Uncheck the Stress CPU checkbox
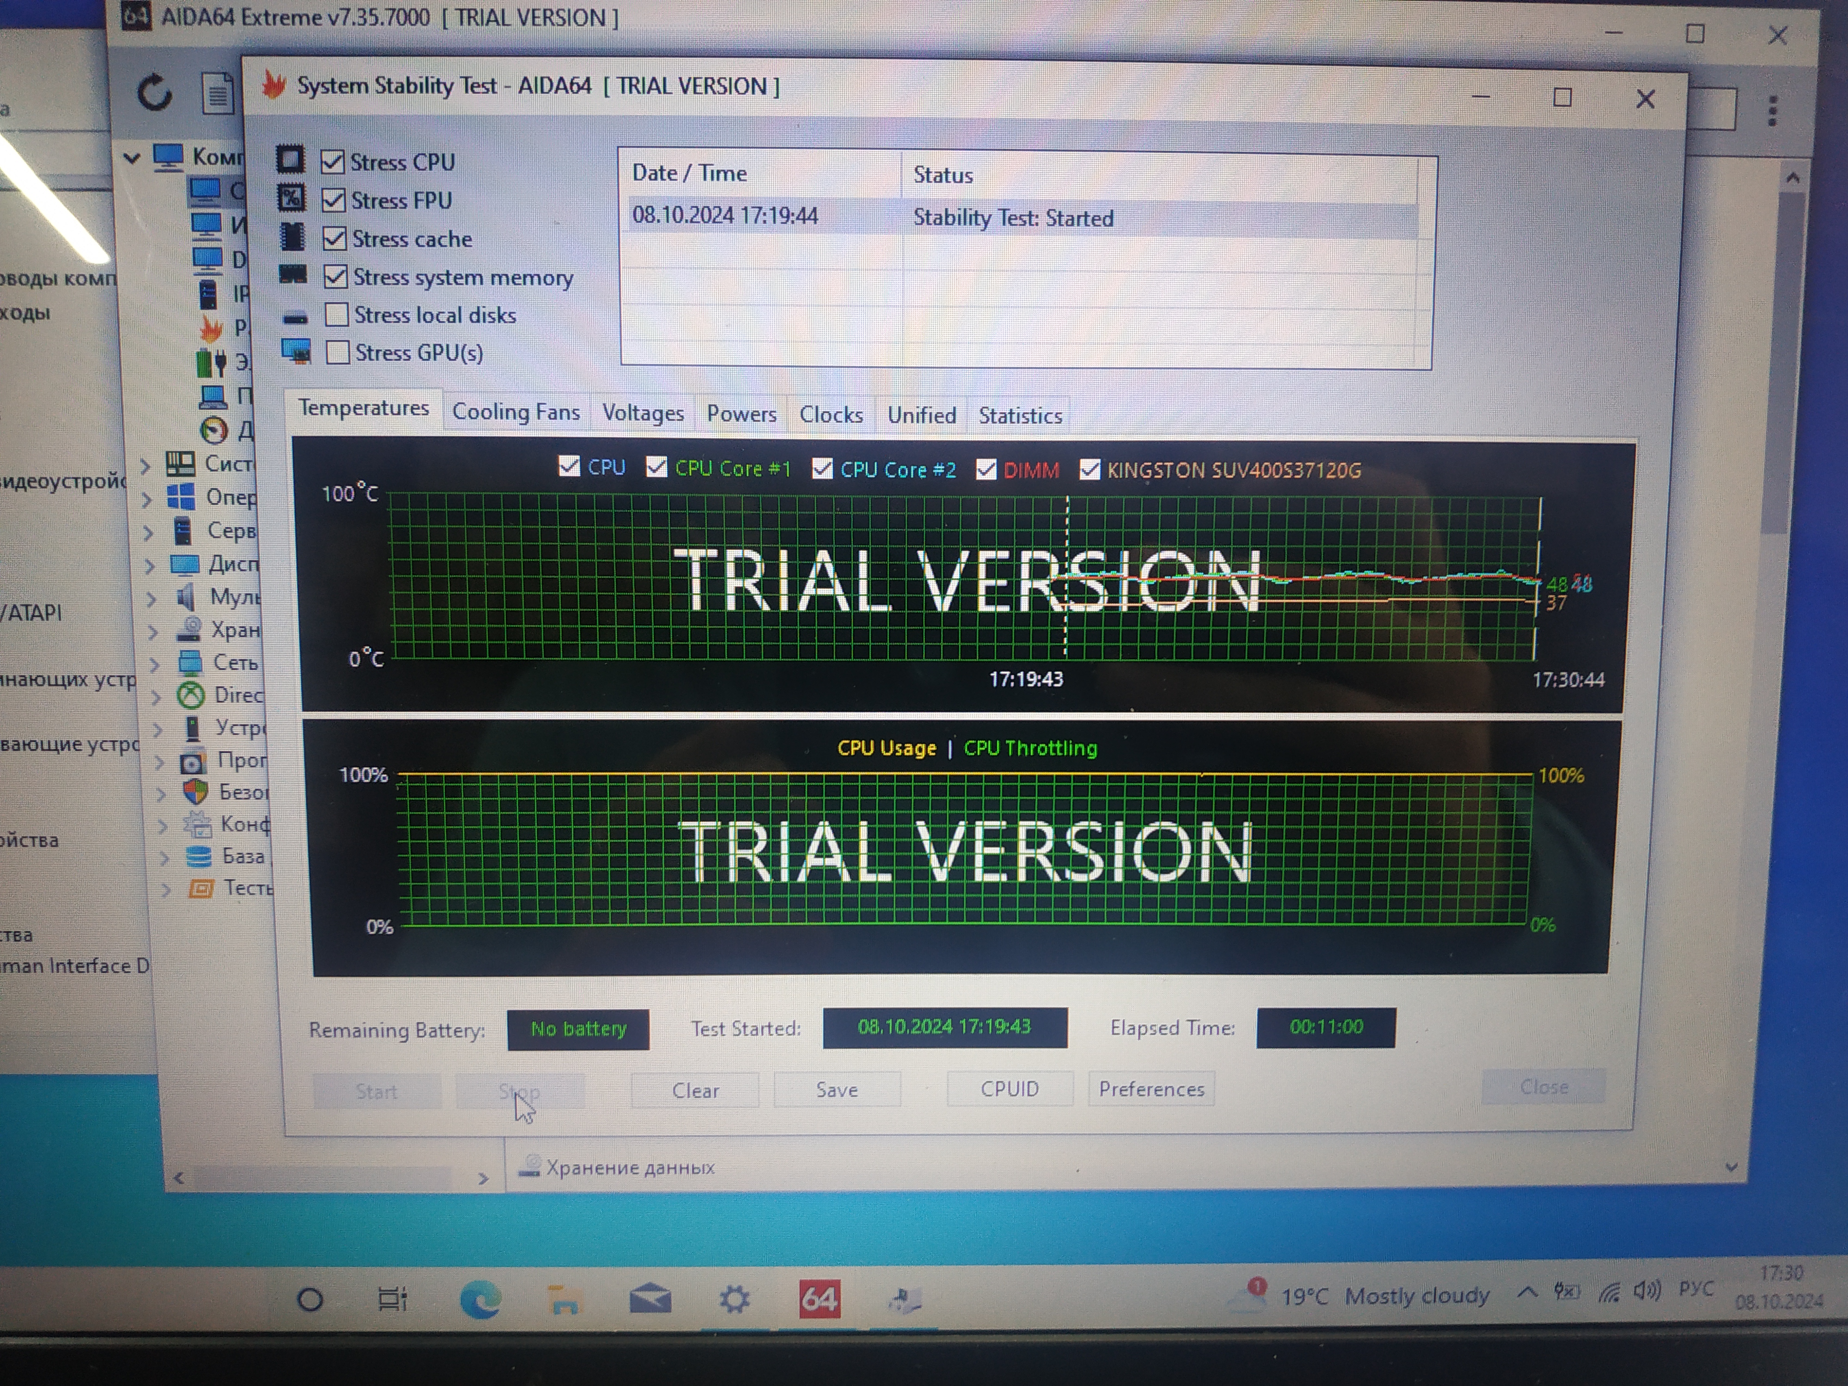The height and width of the screenshot is (1386, 1848). point(333,161)
